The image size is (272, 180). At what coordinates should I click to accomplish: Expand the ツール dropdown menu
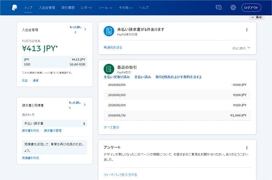click(105, 8)
